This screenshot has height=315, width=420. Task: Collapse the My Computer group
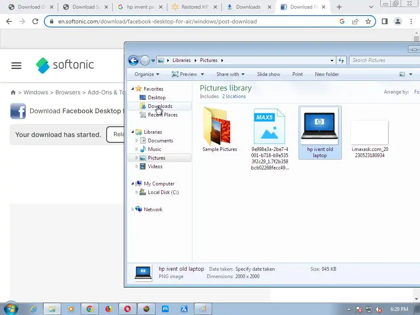point(132,183)
